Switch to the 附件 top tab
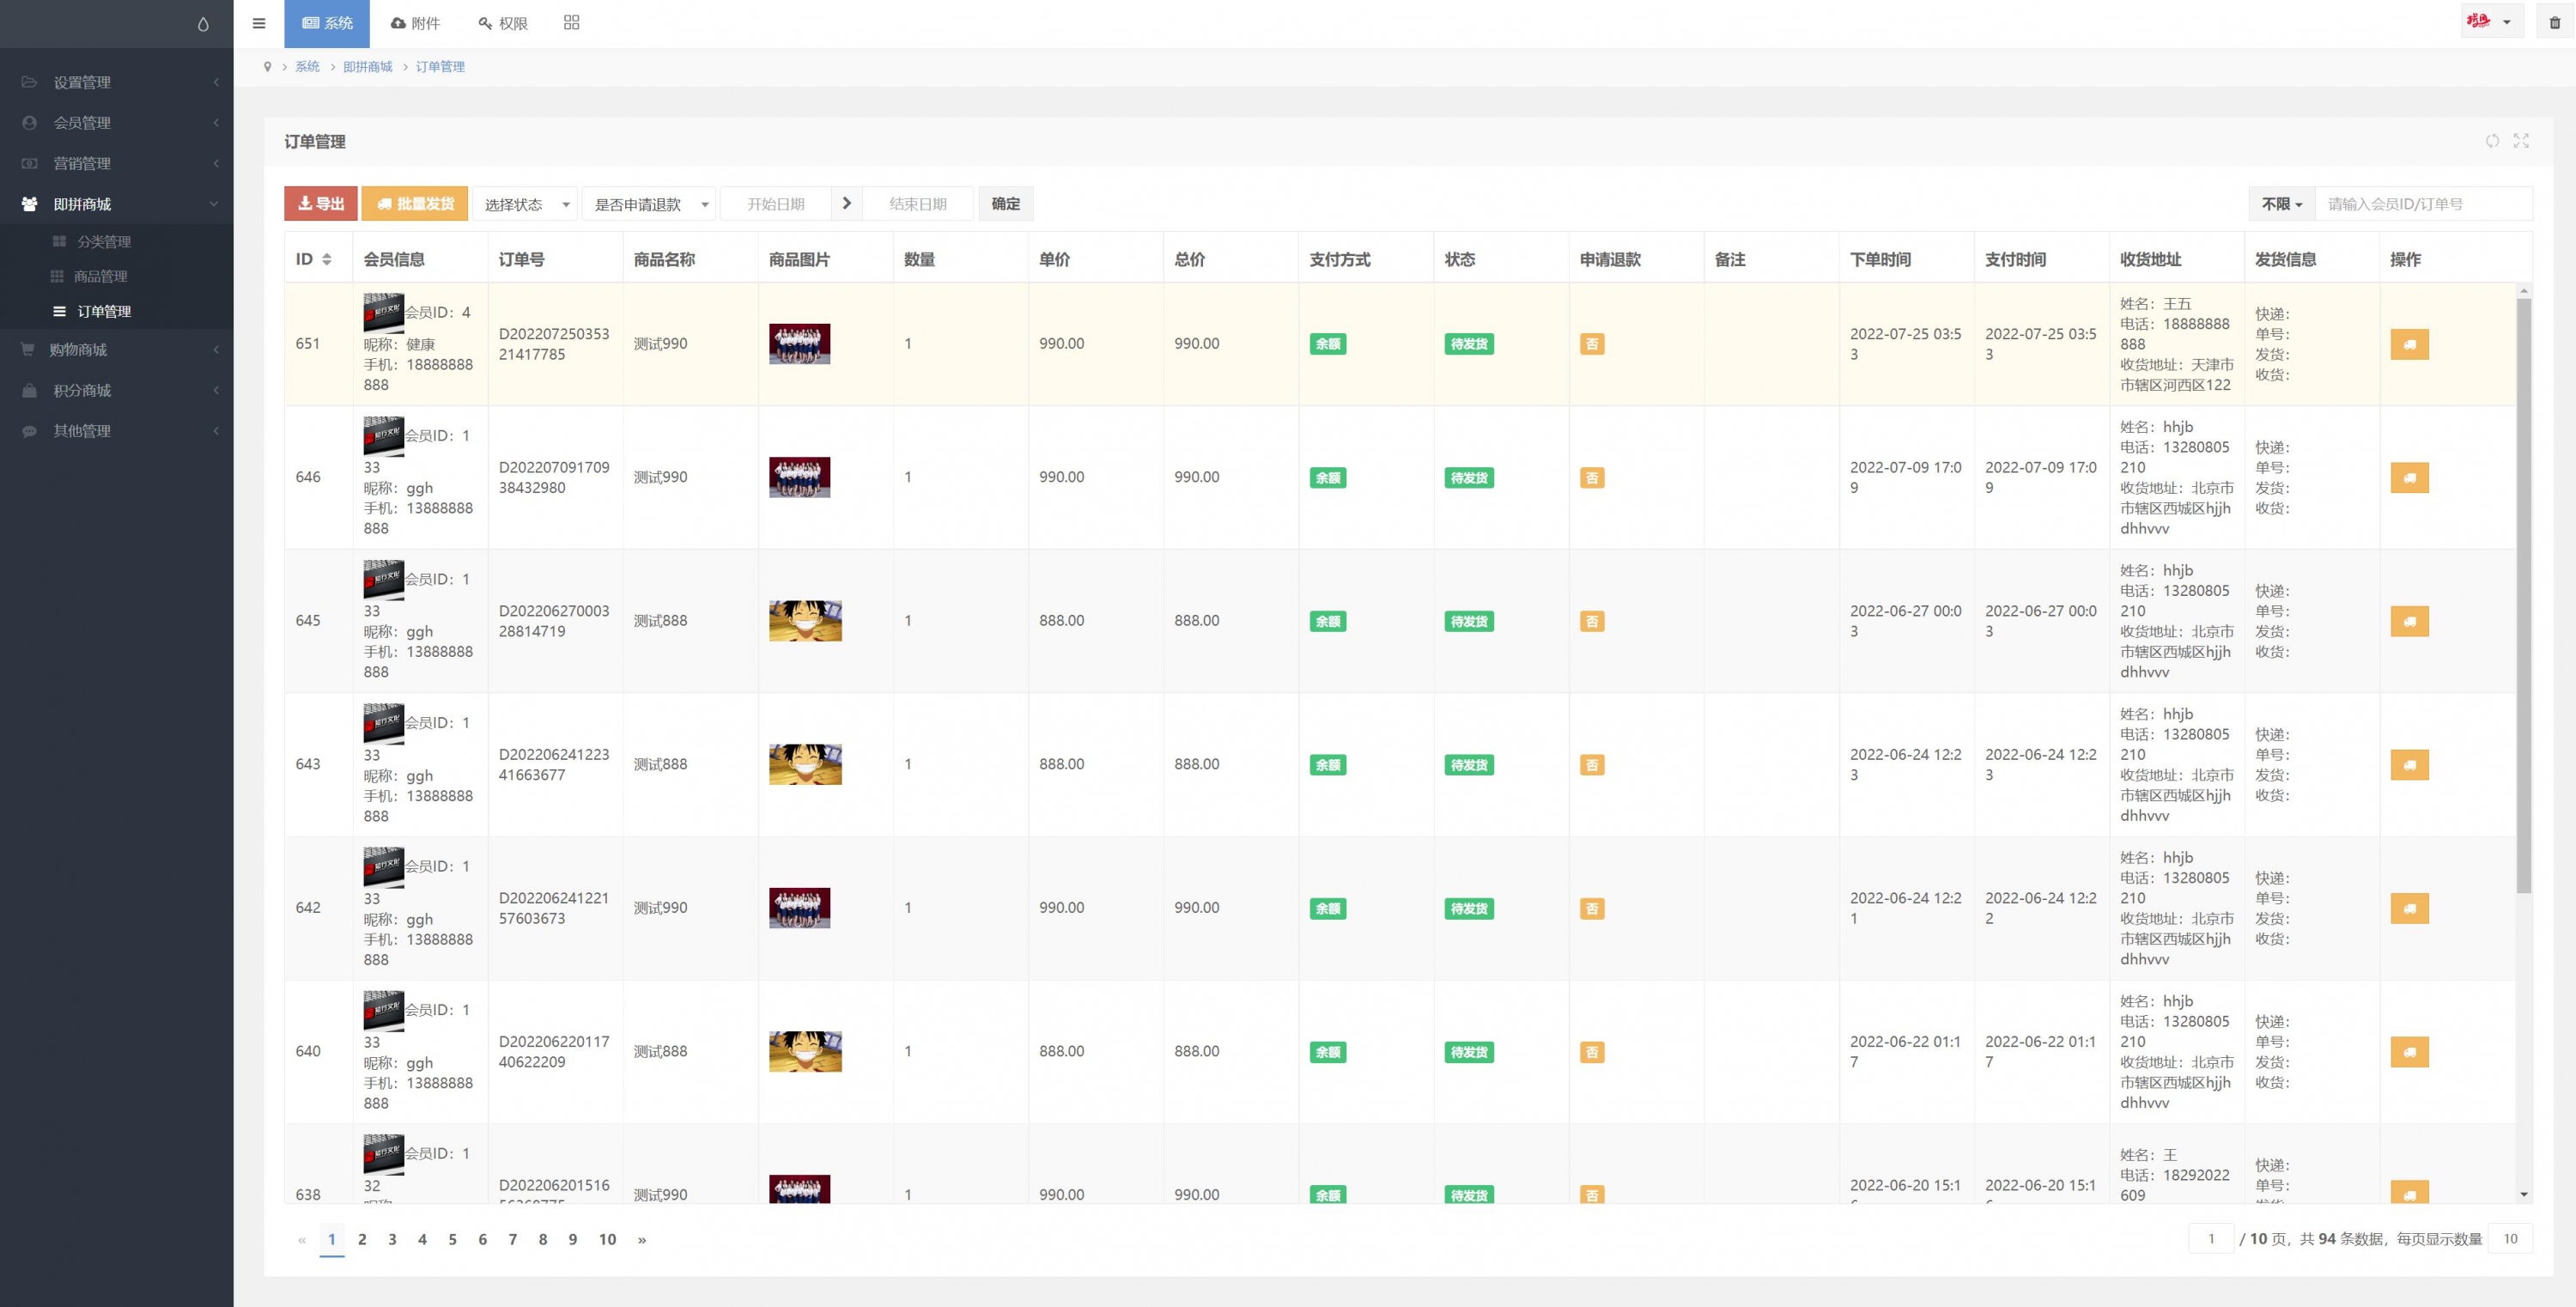Viewport: 2576px width, 1307px height. click(x=415, y=23)
